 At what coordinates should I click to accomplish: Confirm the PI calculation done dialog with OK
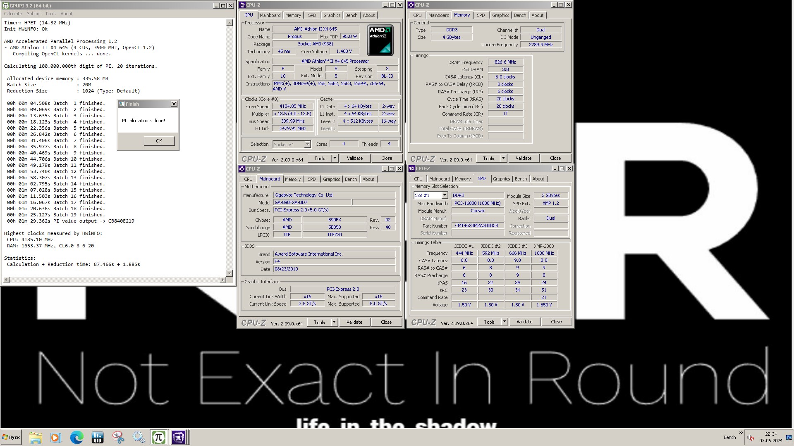[159, 141]
